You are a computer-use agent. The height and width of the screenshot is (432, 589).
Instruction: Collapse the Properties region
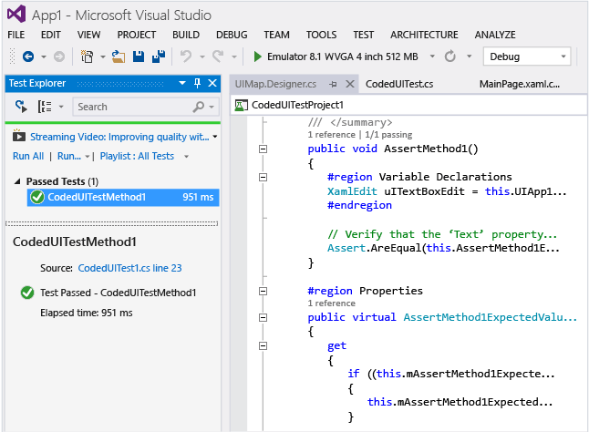(263, 292)
